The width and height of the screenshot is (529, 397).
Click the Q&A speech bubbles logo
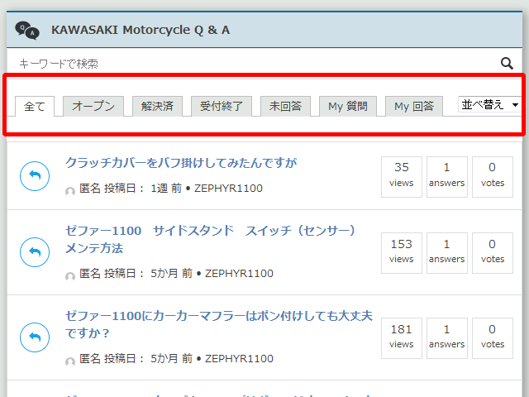point(27,31)
